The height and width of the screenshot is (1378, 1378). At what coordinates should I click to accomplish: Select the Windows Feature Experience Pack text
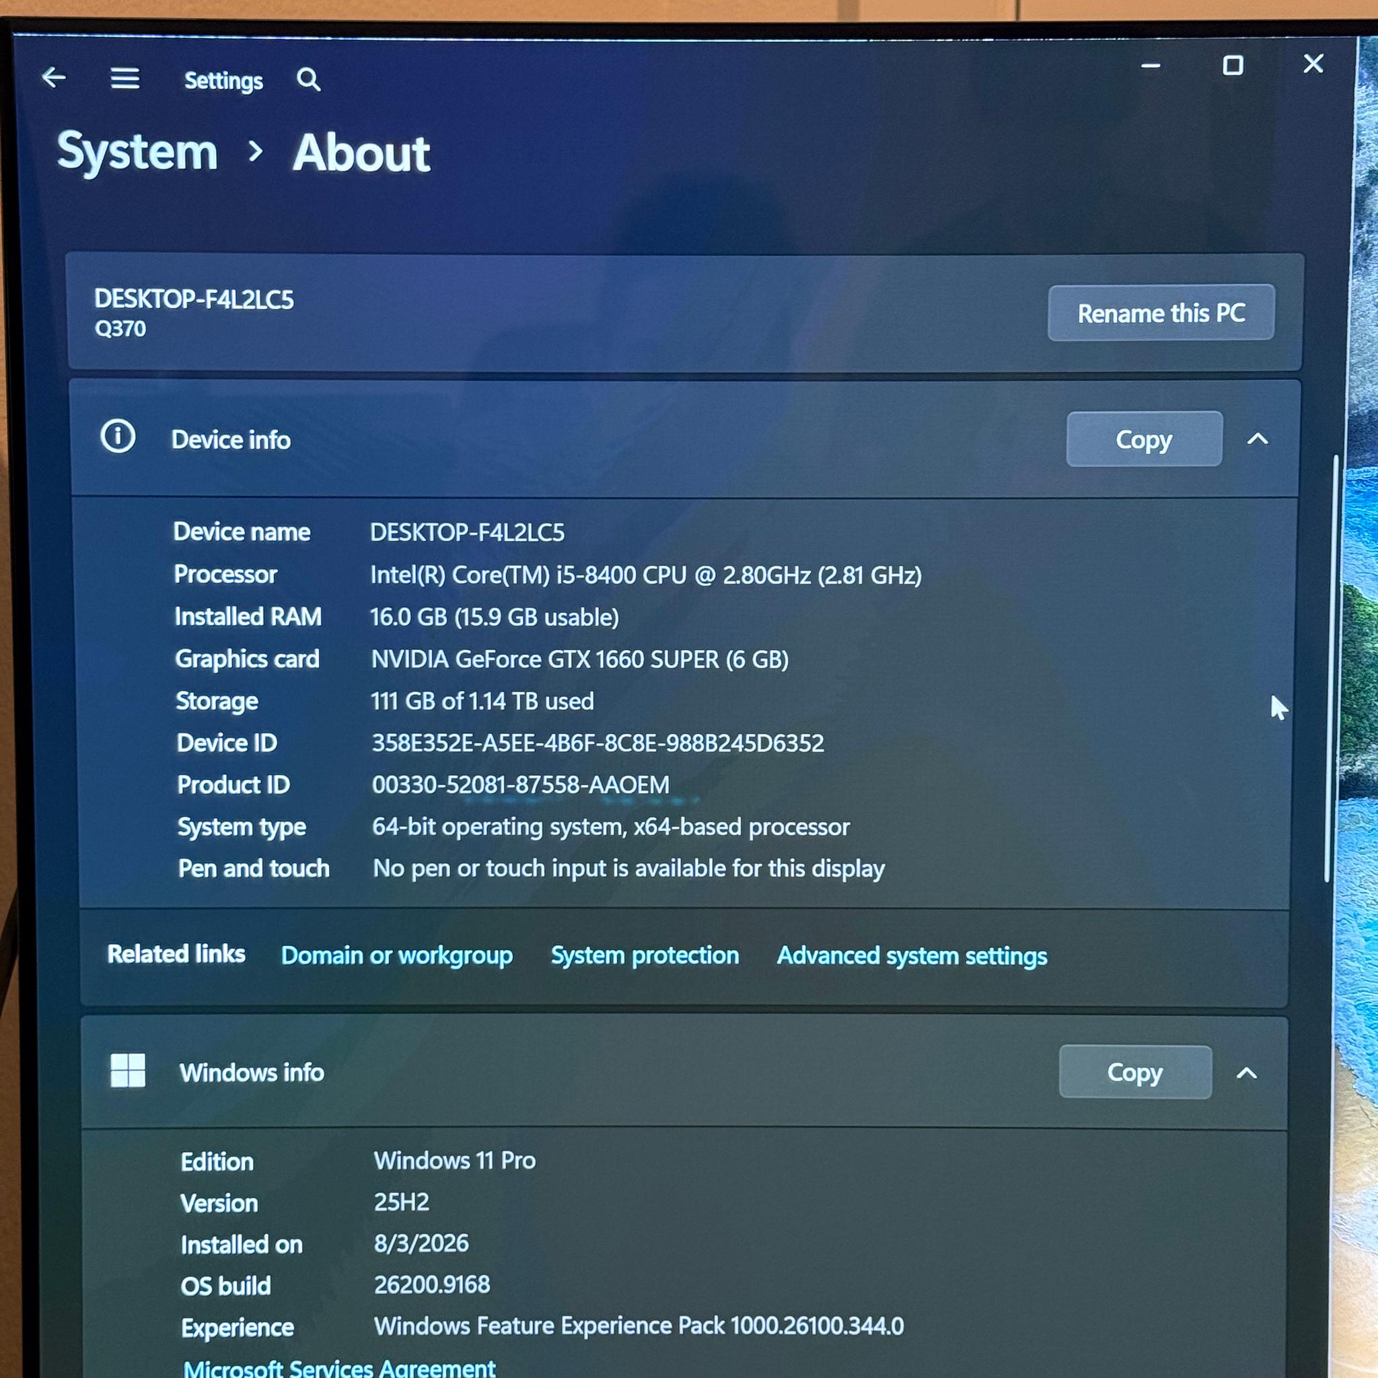(639, 1326)
